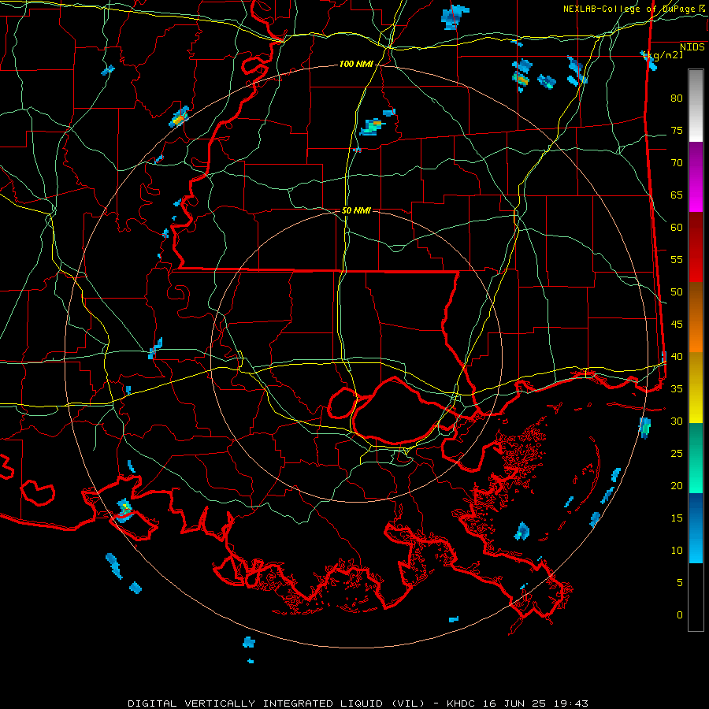
Task: Click the 35 value on the color scale
Action: click(677, 389)
